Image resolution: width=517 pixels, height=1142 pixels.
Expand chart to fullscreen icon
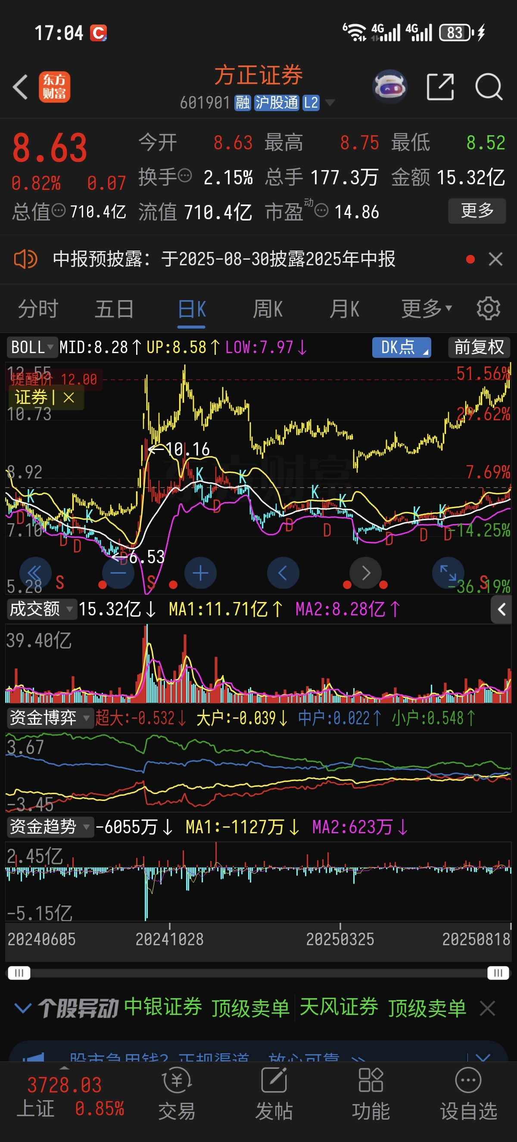[448, 573]
